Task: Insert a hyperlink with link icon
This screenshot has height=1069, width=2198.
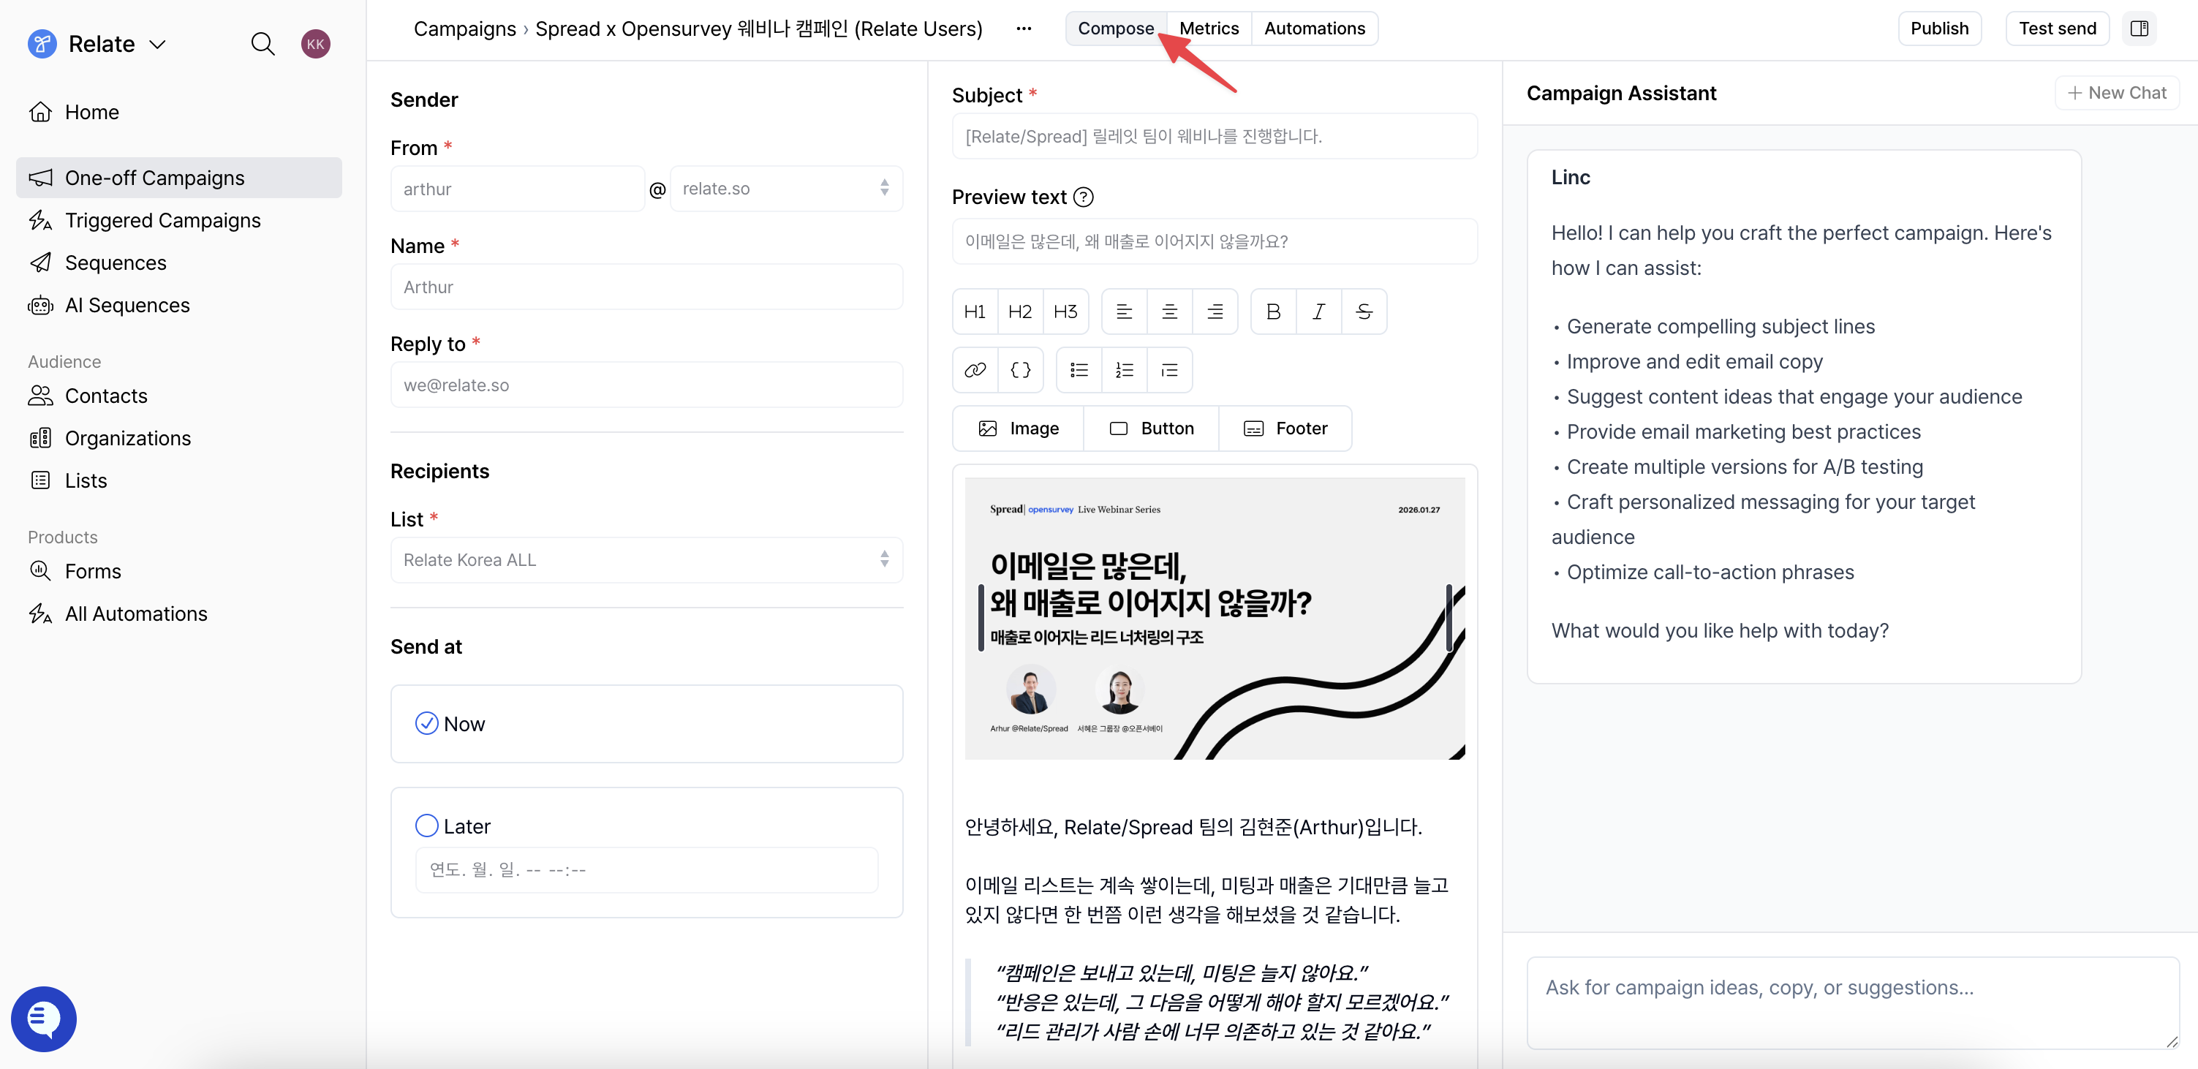Action: (975, 369)
